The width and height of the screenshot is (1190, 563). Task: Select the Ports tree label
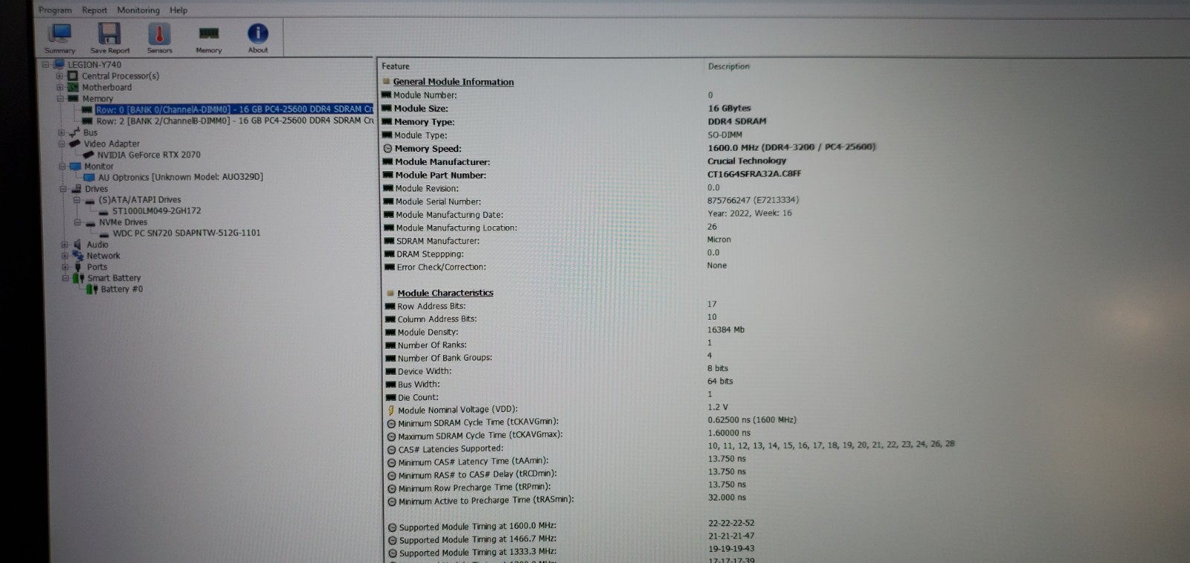point(97,267)
